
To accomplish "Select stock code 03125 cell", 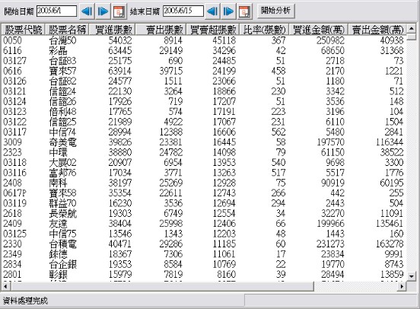I will coord(14,234).
